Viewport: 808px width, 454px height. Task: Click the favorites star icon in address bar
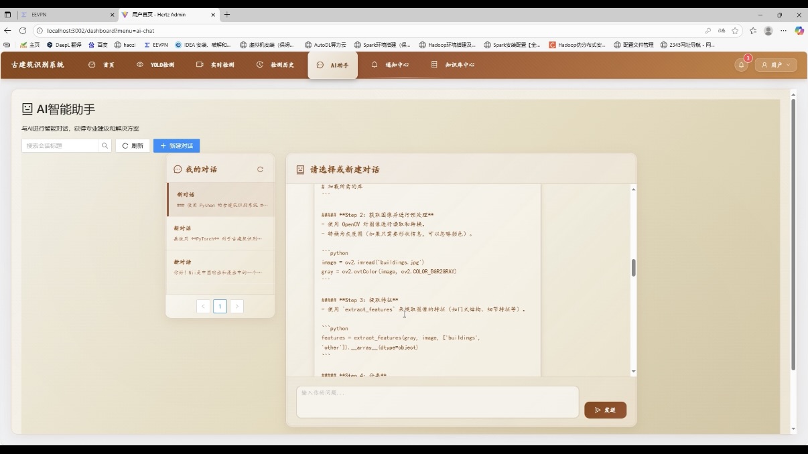click(735, 31)
